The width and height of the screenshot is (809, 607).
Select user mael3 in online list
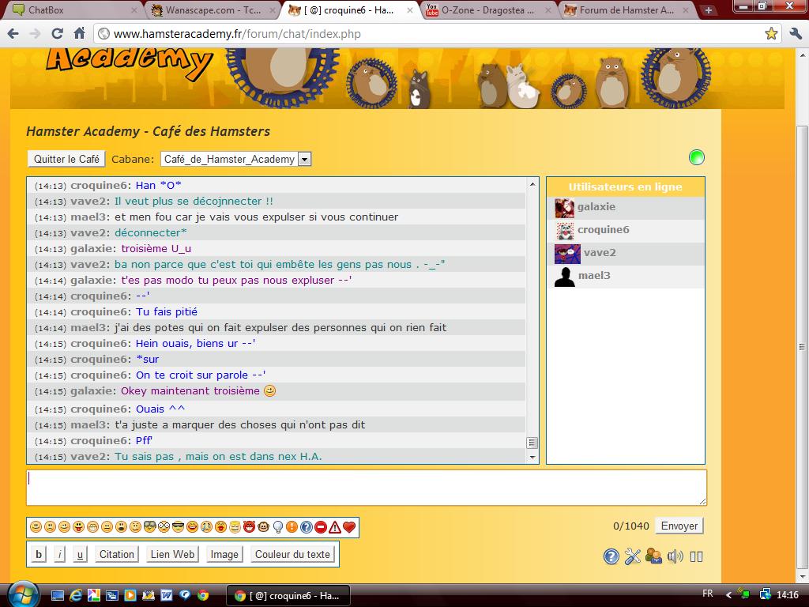(626, 276)
